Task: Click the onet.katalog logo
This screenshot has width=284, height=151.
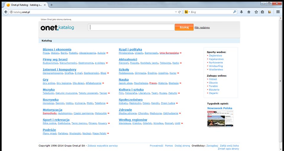Action: click(x=57, y=28)
